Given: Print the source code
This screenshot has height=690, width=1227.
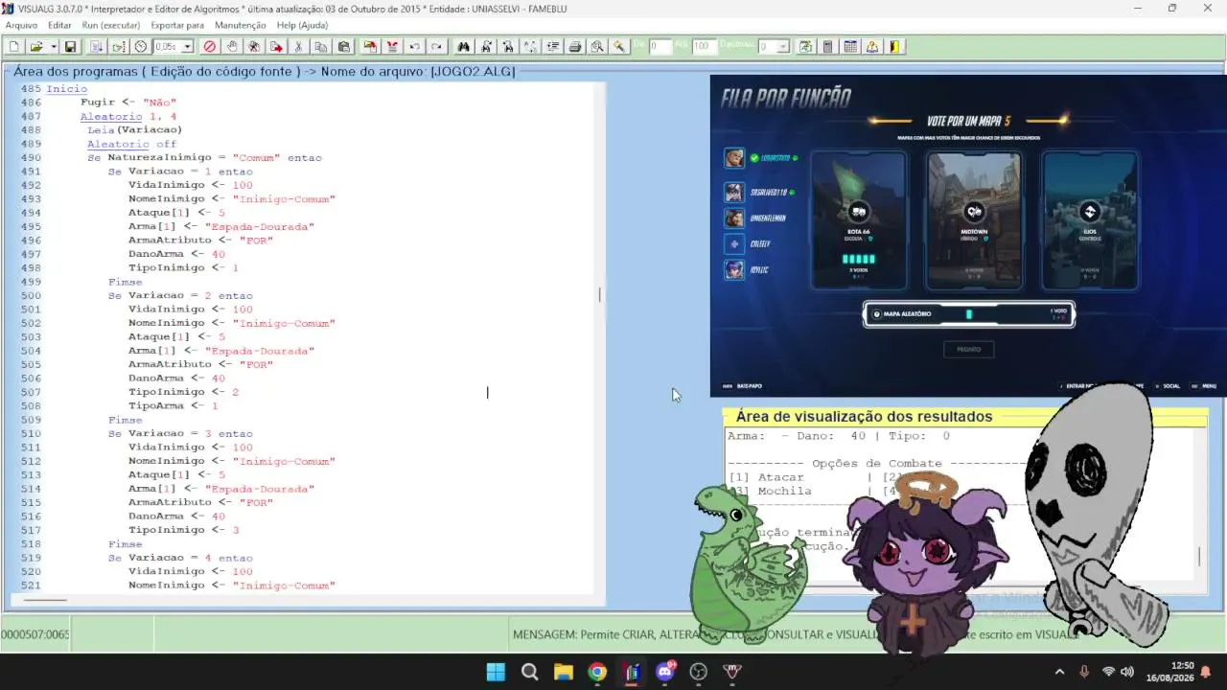Looking at the screenshot, I should coord(575,46).
